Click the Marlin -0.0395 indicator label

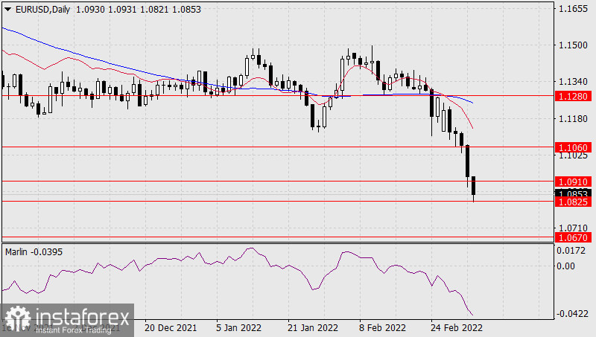point(34,251)
